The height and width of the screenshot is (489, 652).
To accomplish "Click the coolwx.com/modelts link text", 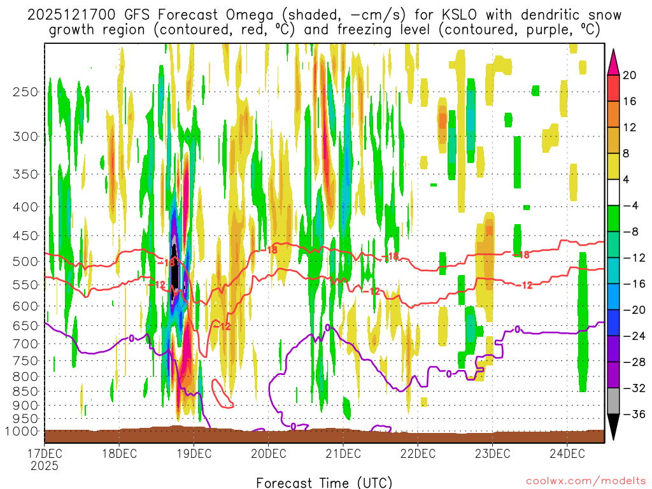I will point(586,481).
